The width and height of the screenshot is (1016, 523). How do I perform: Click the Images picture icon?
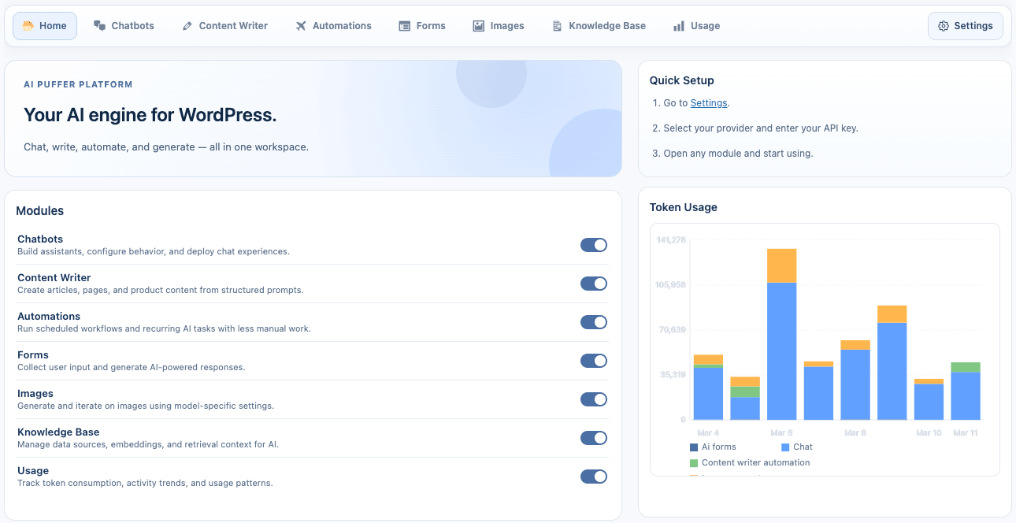click(479, 26)
